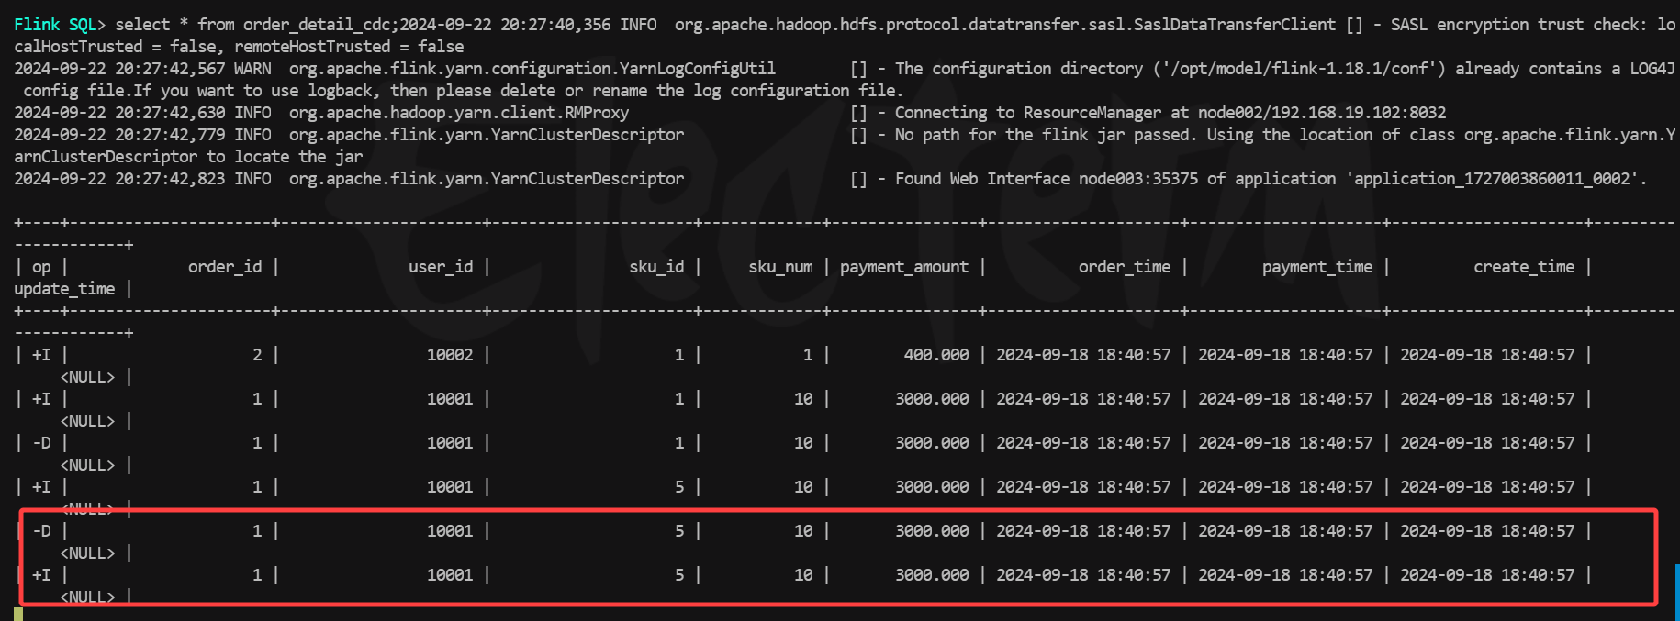Click the 'user_id' column header
This screenshot has width=1680, height=621.
pos(441,267)
